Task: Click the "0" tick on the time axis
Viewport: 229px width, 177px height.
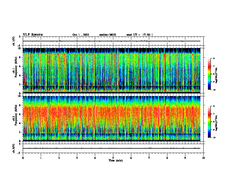Action: click(x=23, y=158)
